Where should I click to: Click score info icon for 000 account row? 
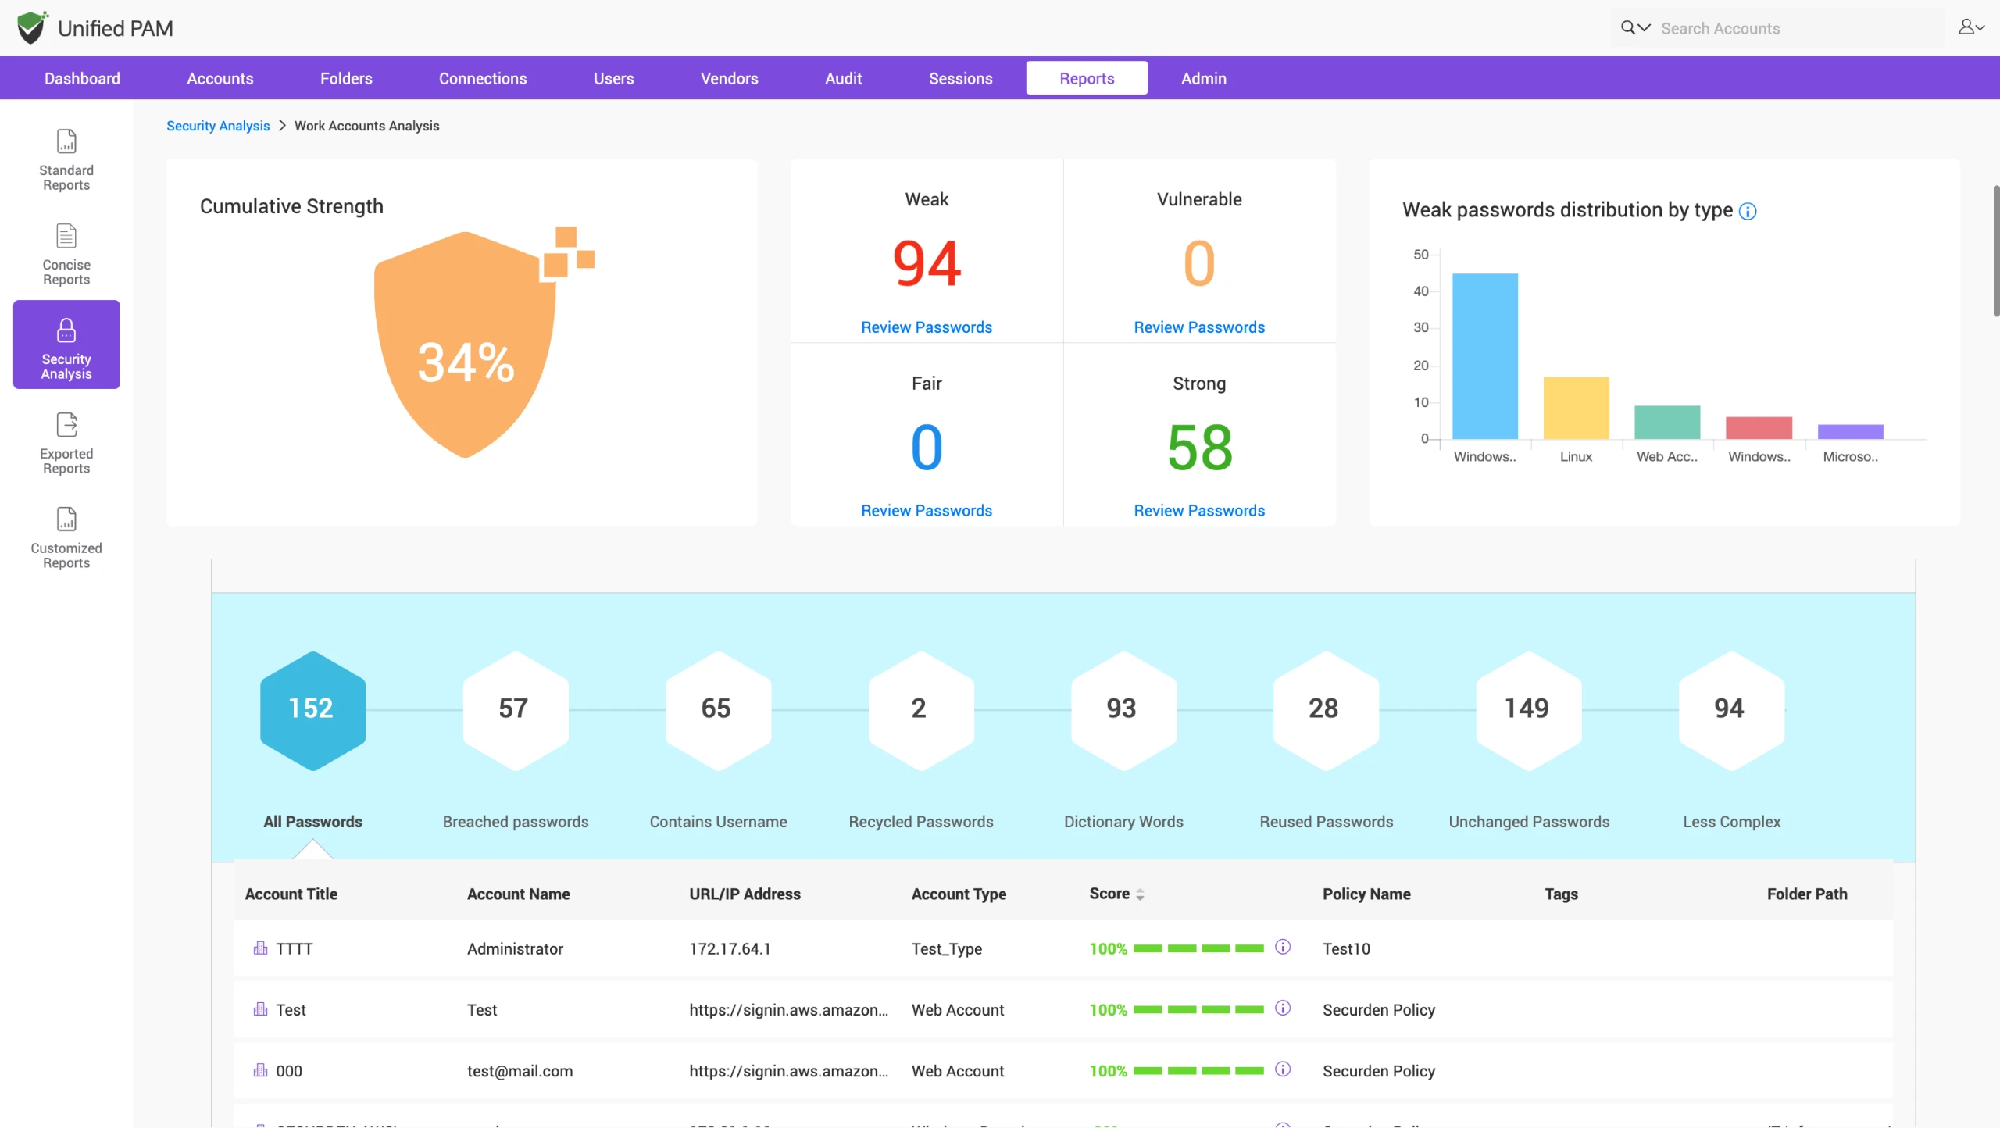tap(1283, 1069)
